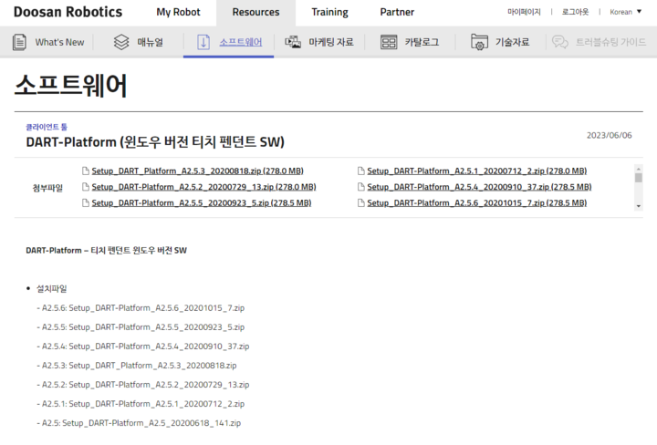Click file icon beside A2.5.4_20200910_37 zip
The width and height of the screenshot is (657, 445).
[x=360, y=187]
